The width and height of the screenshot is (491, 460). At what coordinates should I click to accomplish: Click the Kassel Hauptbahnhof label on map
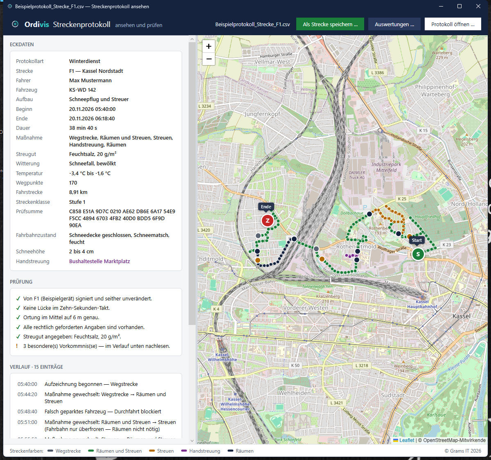(422, 304)
